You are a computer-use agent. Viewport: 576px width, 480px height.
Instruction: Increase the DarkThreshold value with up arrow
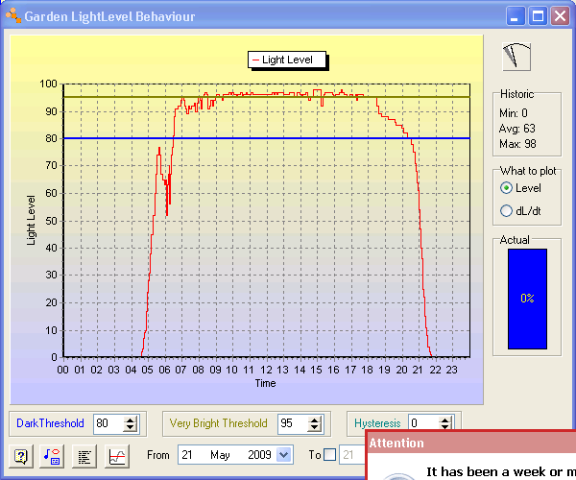[x=131, y=419]
